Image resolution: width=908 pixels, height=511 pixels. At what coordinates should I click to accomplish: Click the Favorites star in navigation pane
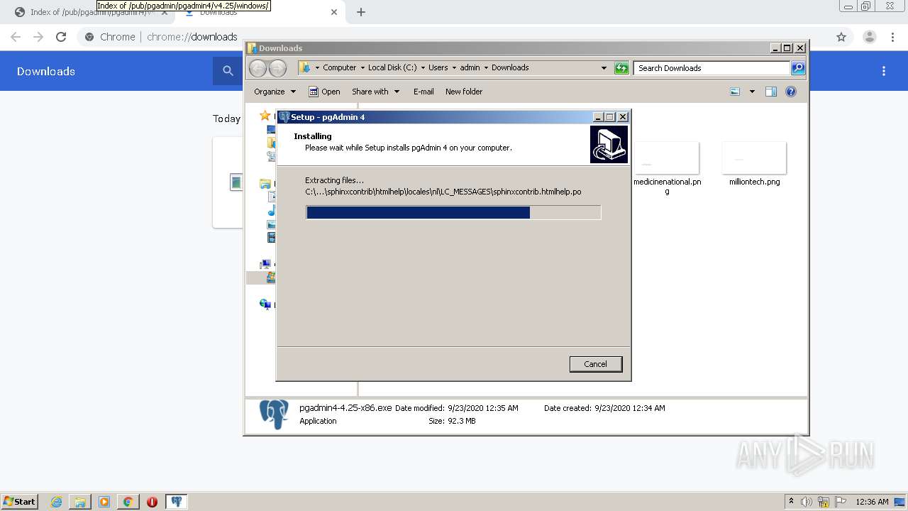265,116
